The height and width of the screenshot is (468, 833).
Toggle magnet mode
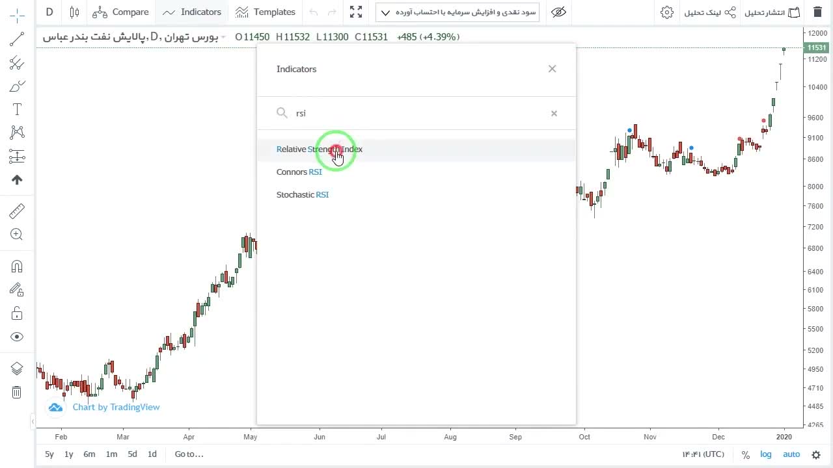[17, 266]
